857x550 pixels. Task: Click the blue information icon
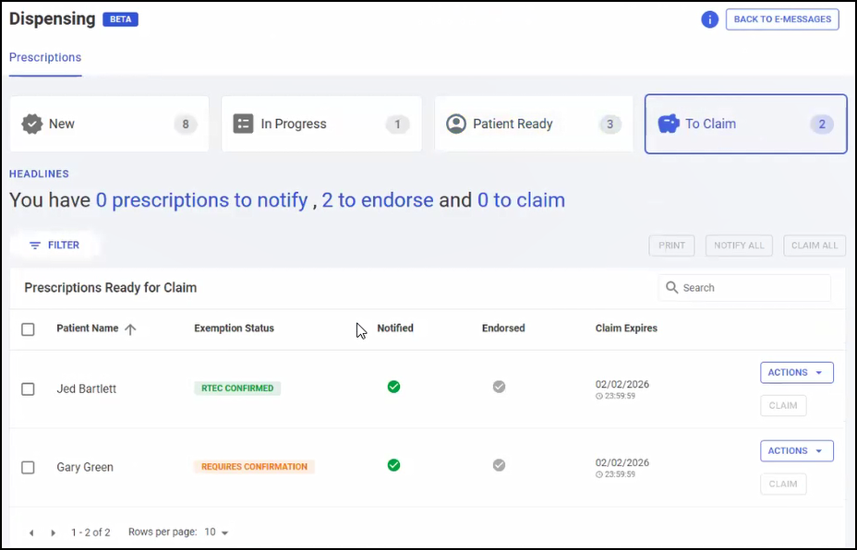click(709, 19)
